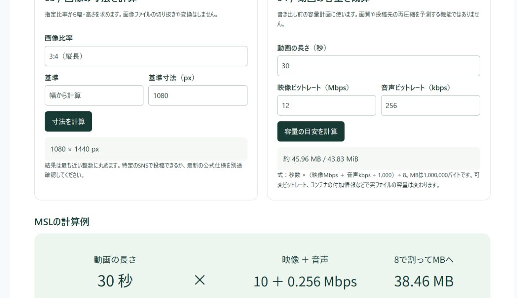Image resolution: width=517 pixels, height=298 pixels.
Task: Click the "10 + 0.256 Mbps" example value
Action: point(305,281)
